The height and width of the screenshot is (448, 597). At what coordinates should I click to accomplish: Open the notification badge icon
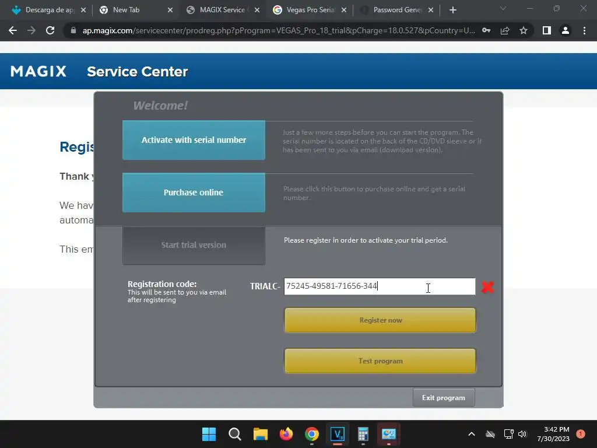[581, 433]
